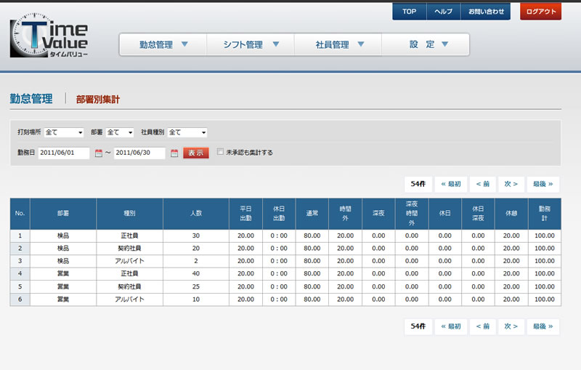
Task: Click headcount 25 in row 5
Action: (196, 286)
